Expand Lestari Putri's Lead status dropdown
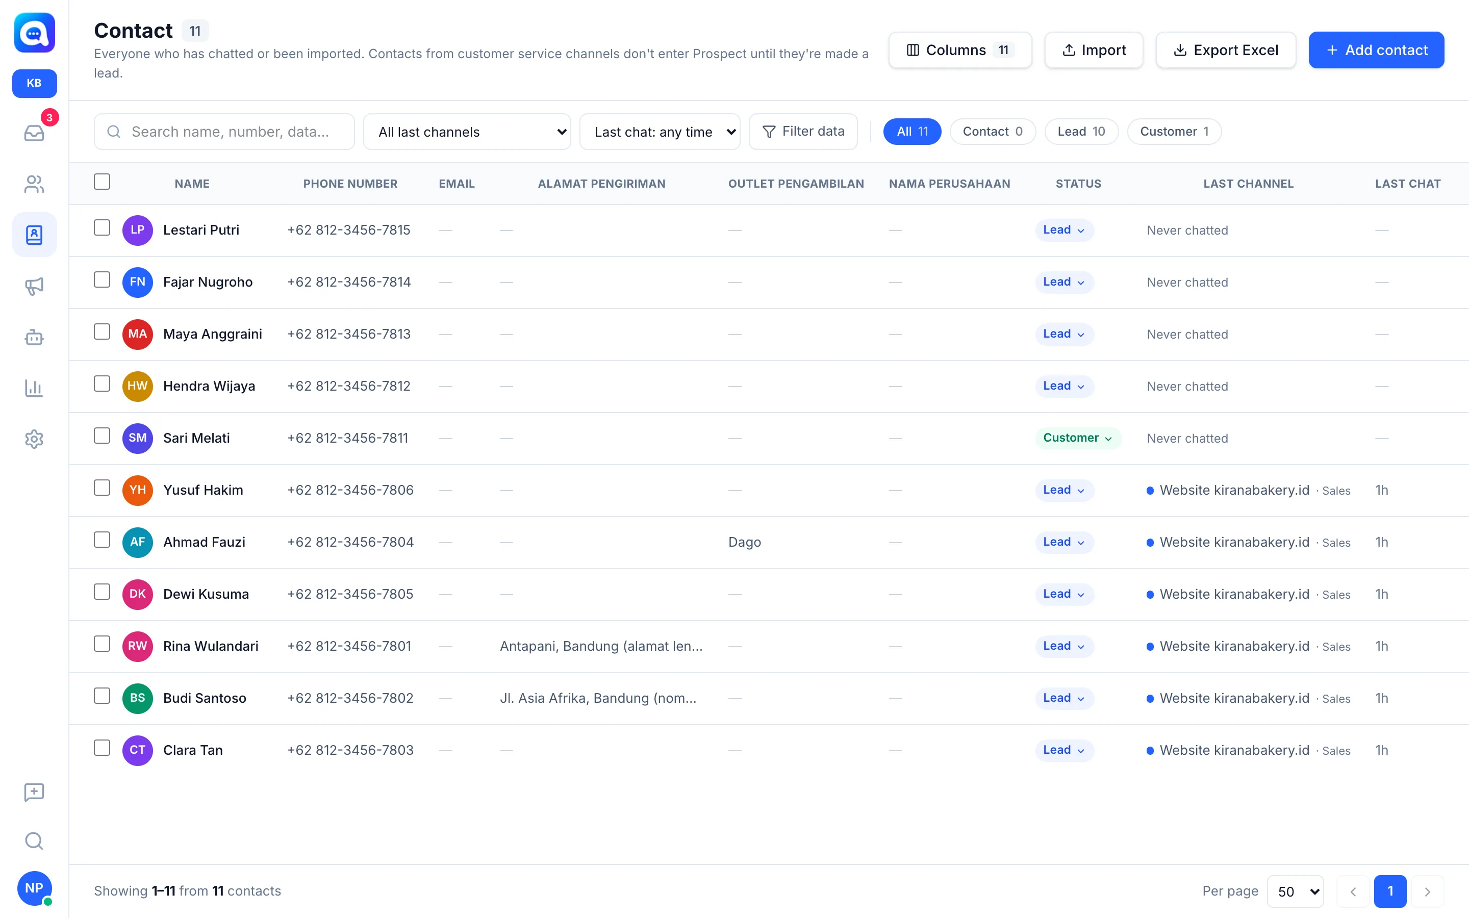The height and width of the screenshot is (918, 1469). tap(1064, 230)
